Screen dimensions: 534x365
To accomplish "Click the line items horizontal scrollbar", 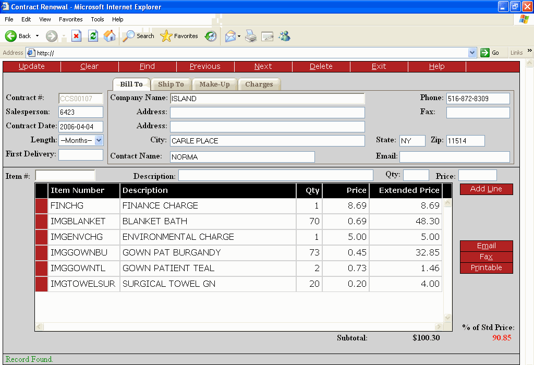I will 239,327.
